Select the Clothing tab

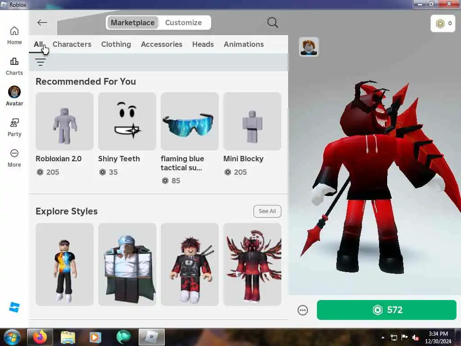(116, 44)
